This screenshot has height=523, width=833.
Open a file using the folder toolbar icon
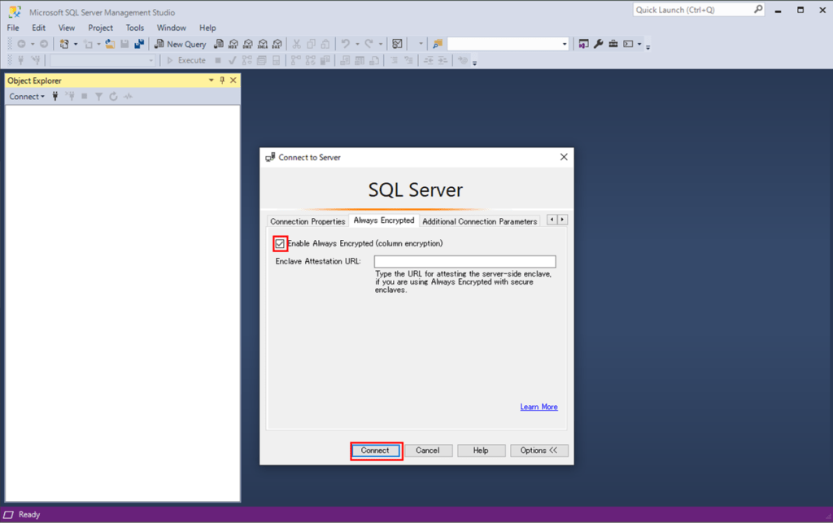click(x=110, y=43)
